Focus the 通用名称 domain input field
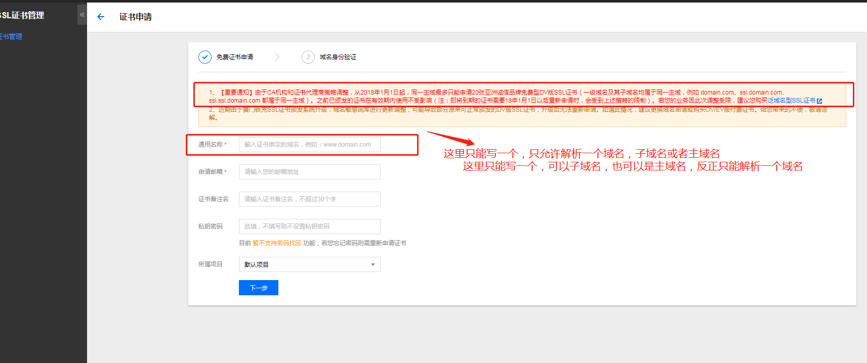 point(310,145)
